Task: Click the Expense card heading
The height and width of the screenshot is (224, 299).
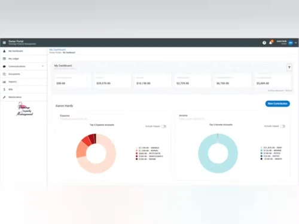Action: (x=65, y=116)
